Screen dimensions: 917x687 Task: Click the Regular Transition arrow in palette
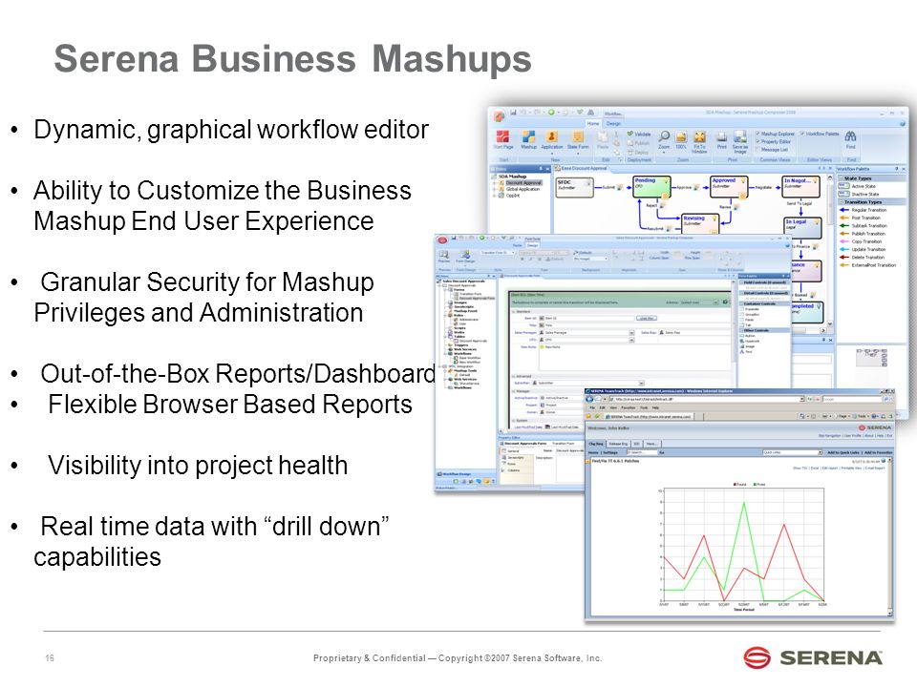(843, 210)
